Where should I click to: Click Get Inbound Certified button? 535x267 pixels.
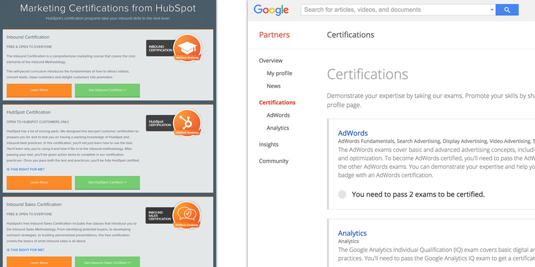pos(107,90)
